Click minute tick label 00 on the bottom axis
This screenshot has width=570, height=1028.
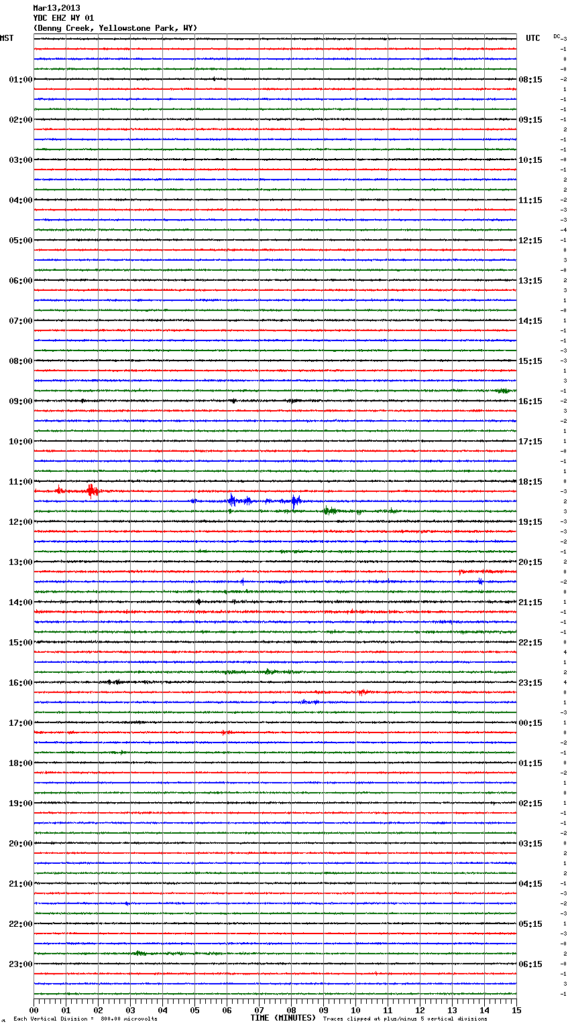point(34,1010)
